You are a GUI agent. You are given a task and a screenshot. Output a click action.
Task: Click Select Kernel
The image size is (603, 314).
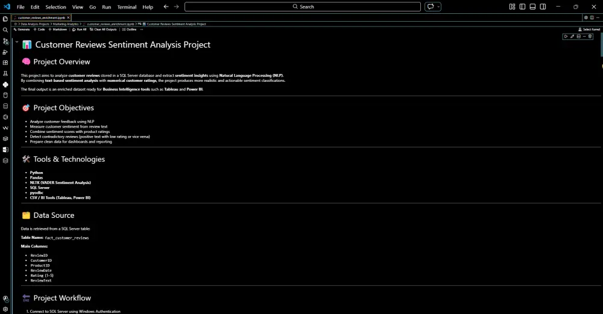[x=589, y=29]
